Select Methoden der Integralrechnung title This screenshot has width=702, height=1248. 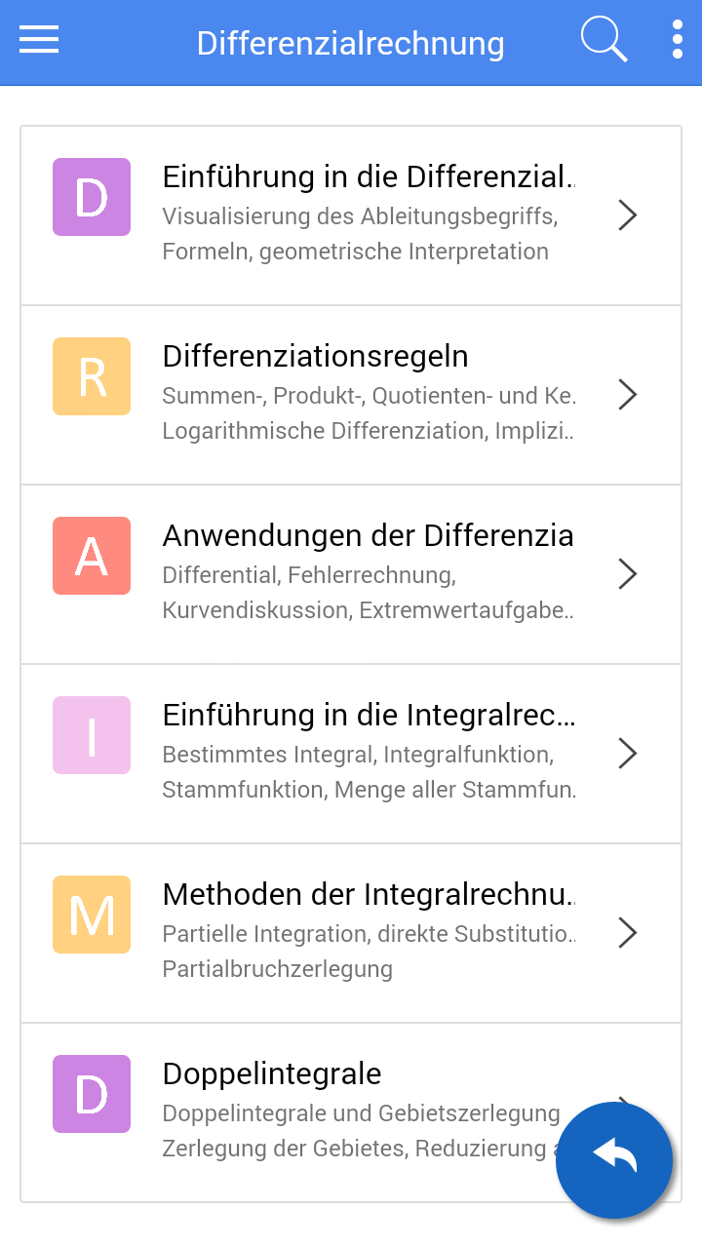pos(369,895)
